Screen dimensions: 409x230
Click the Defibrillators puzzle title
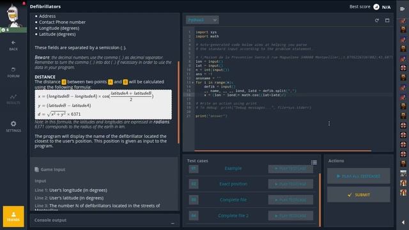(x=45, y=6)
